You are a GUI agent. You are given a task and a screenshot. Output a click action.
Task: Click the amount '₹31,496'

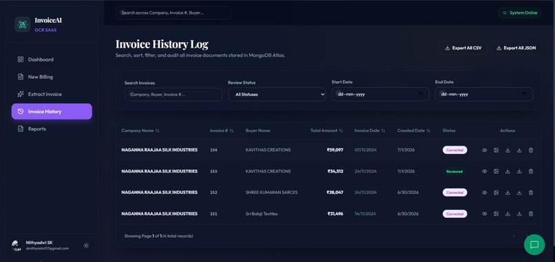click(335, 214)
